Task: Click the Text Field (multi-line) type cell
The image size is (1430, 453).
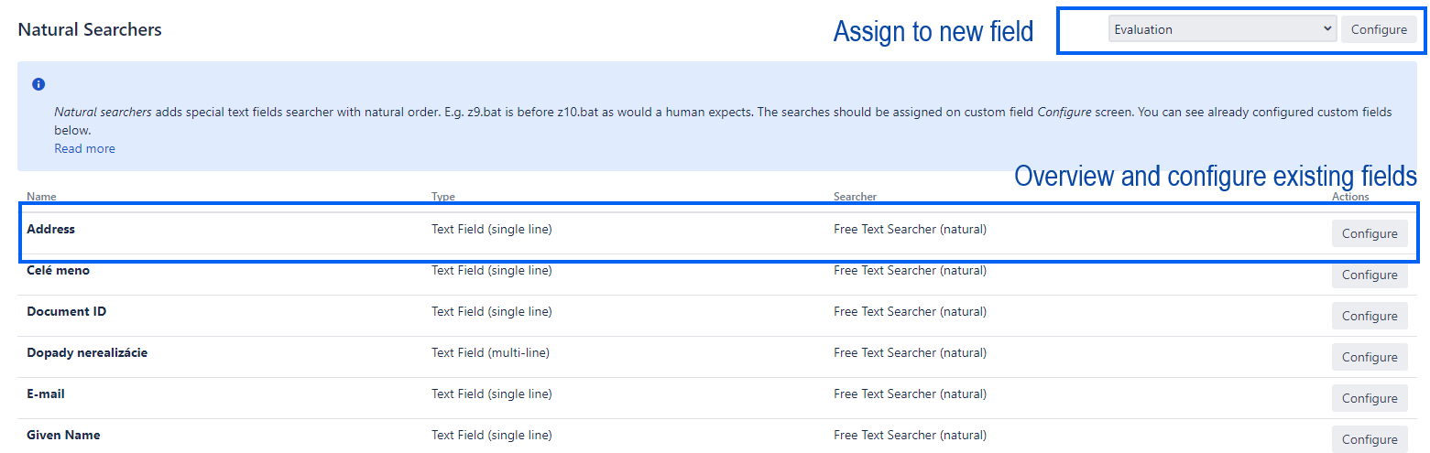Action: point(490,353)
